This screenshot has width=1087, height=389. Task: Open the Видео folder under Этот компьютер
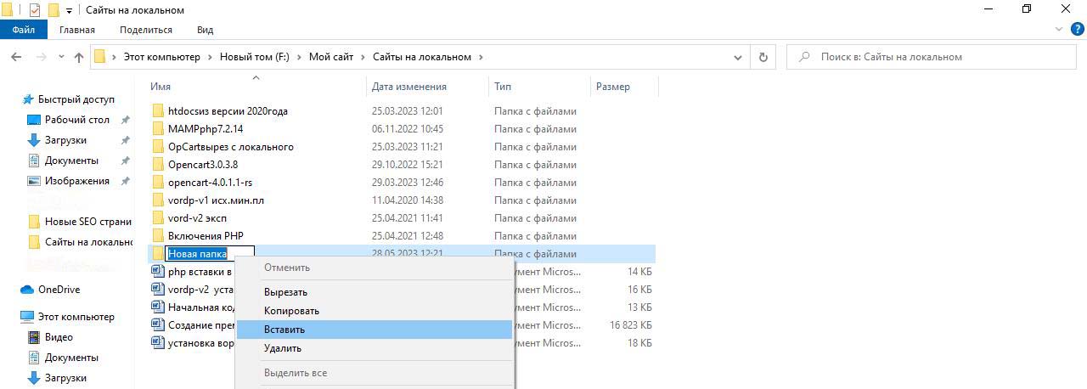59,337
